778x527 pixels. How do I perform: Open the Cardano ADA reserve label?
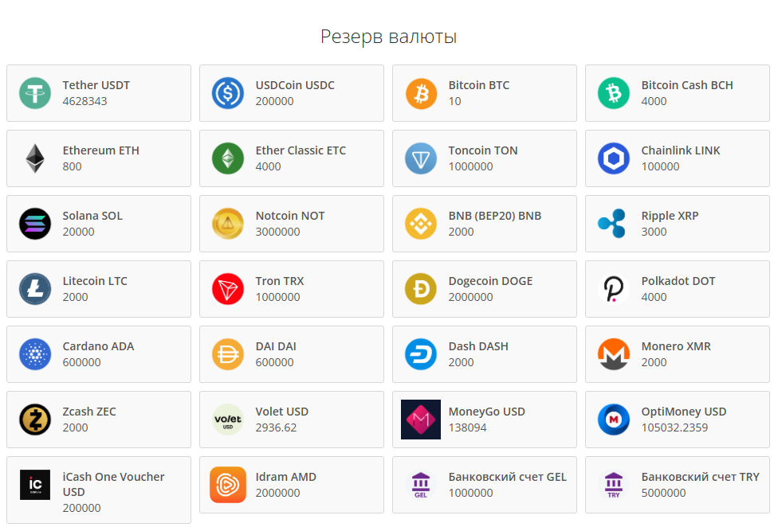[x=98, y=346]
